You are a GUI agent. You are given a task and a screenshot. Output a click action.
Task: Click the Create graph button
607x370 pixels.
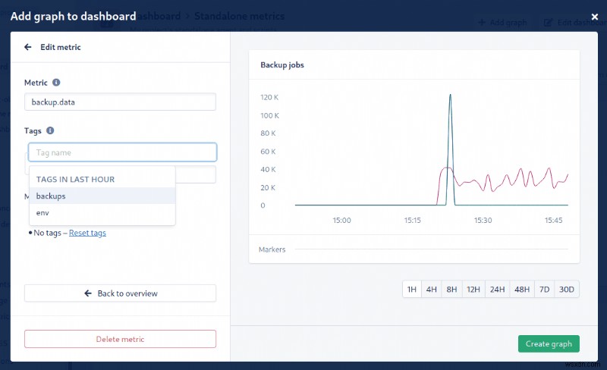click(549, 343)
